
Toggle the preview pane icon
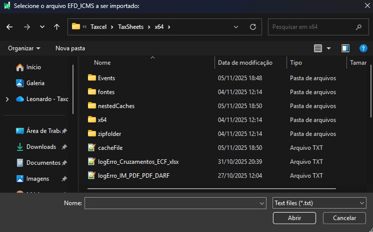tap(345, 48)
